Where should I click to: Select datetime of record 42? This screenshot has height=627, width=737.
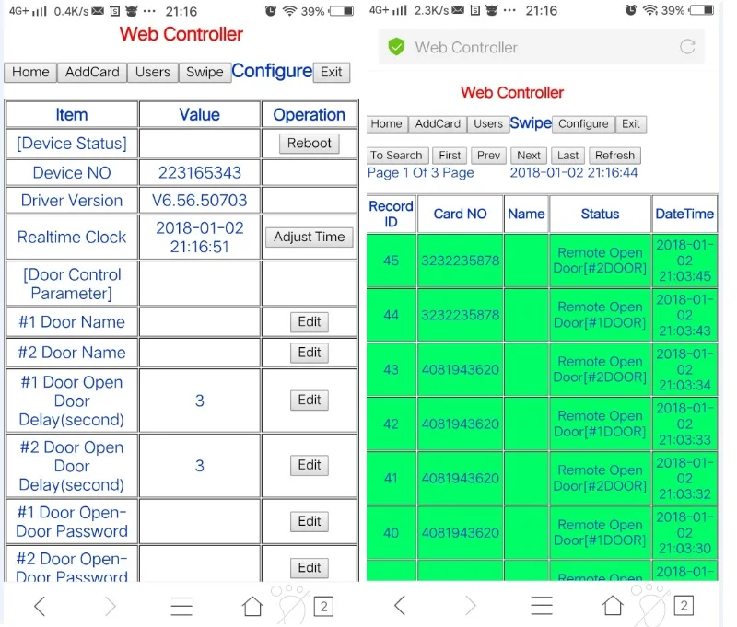tap(684, 424)
